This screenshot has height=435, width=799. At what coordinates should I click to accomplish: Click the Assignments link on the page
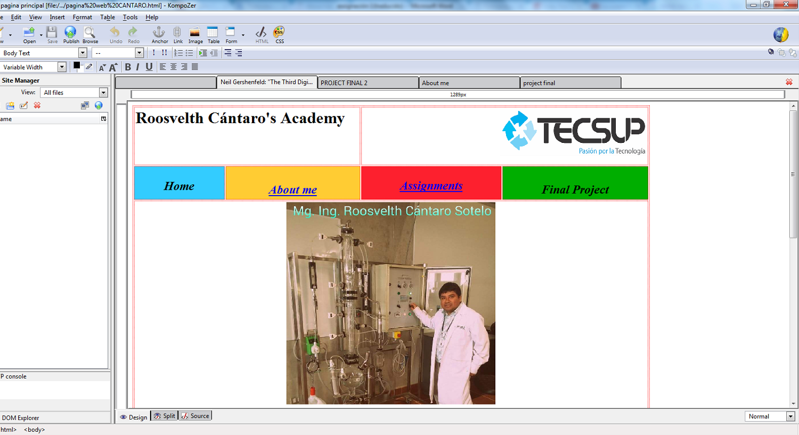(x=431, y=186)
